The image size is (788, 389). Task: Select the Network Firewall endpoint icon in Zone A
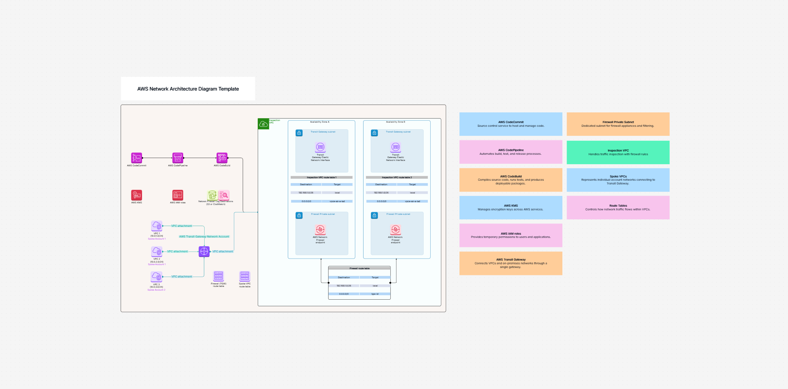(x=320, y=230)
